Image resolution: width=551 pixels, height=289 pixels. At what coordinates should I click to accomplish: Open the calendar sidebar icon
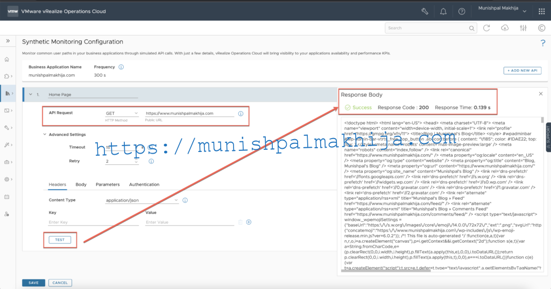7,197
